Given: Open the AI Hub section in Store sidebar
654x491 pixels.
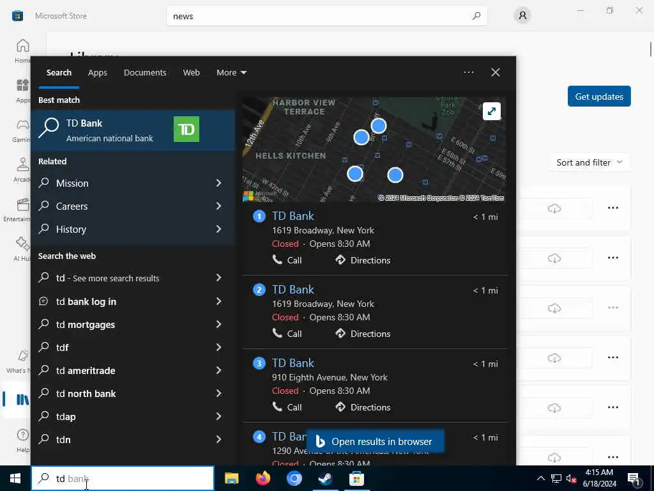Looking at the screenshot, I should pos(22,249).
